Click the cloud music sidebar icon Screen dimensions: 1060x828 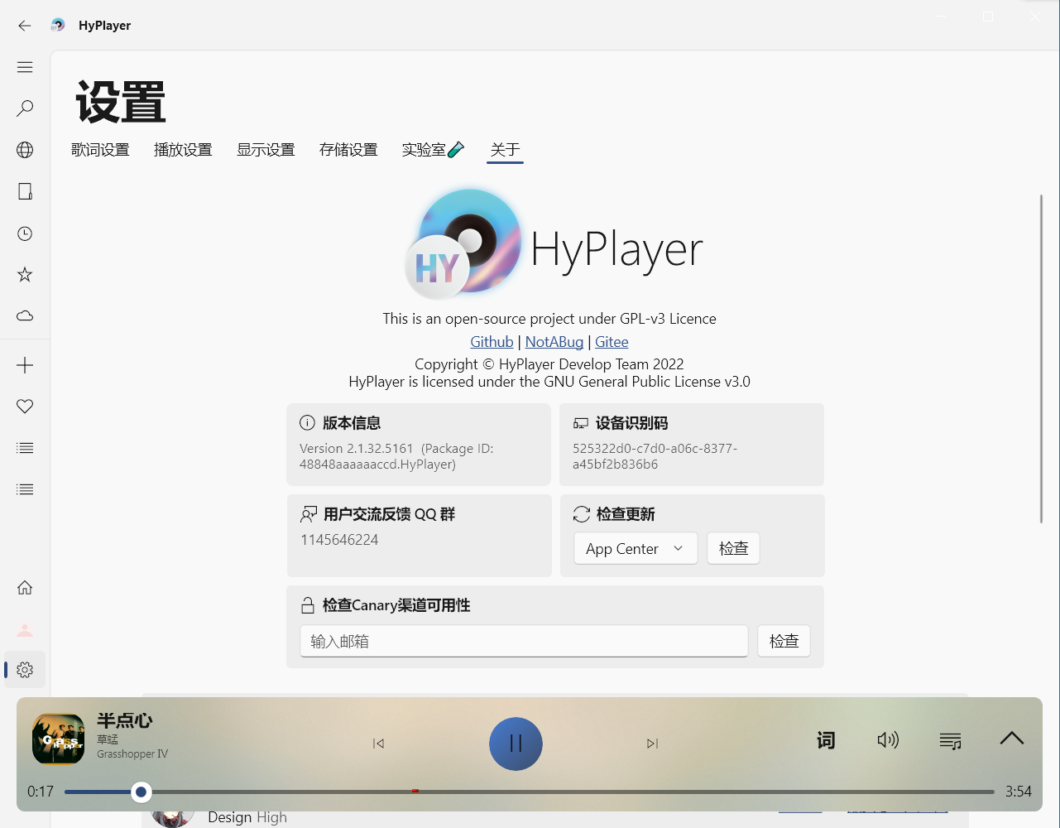pyautogui.click(x=25, y=315)
